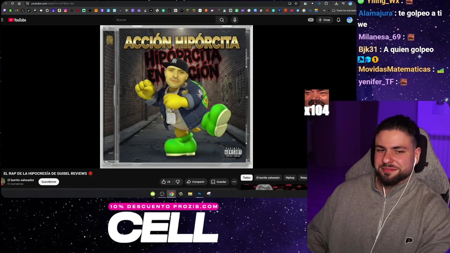The width and height of the screenshot is (450, 253).
Task: Click chat username Milanesa_69
Action: pyautogui.click(x=380, y=37)
